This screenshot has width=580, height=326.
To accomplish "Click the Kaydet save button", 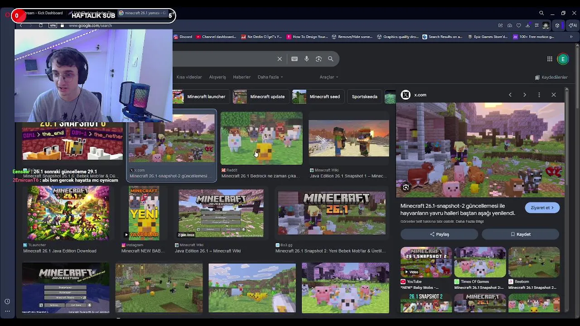I will pyautogui.click(x=520, y=234).
